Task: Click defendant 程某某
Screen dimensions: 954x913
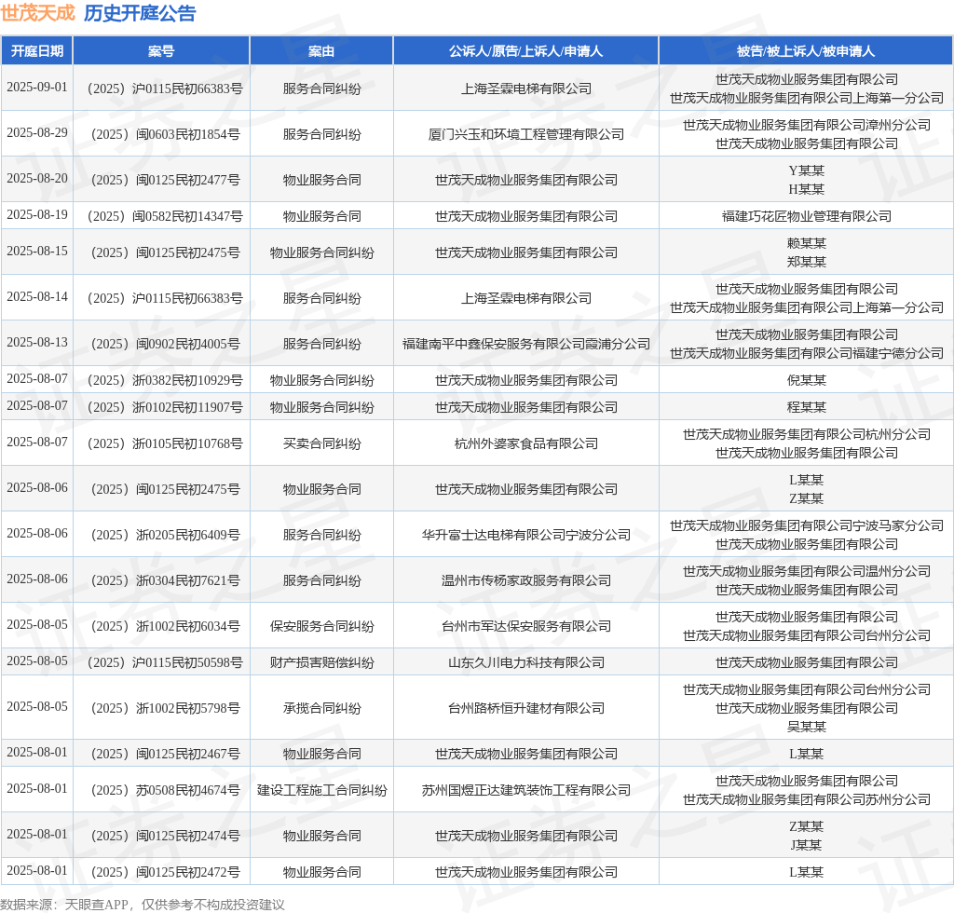Action: 806,407
